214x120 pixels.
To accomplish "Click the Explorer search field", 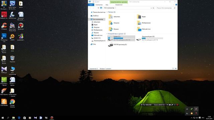I will tap(166, 8).
